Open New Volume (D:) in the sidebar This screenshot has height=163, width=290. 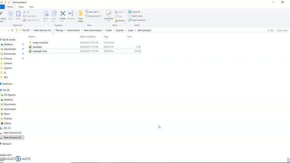click(x=13, y=133)
